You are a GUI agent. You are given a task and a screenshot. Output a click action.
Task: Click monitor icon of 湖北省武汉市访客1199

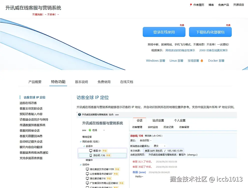(x=87, y=169)
